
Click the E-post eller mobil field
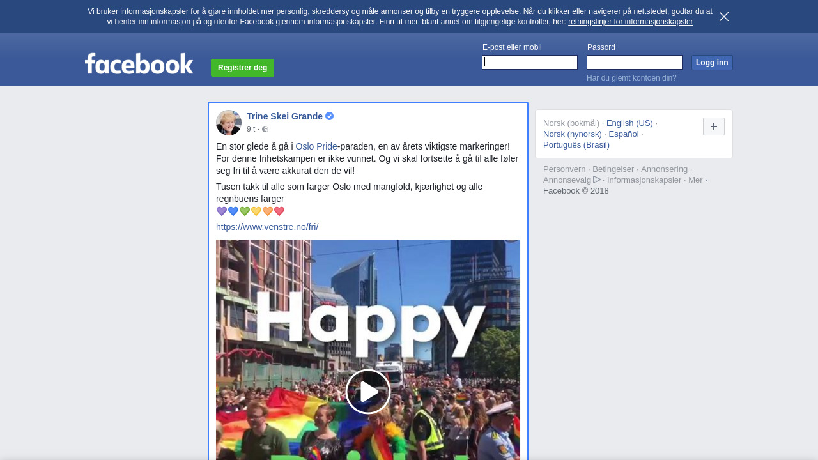pyautogui.click(x=530, y=62)
